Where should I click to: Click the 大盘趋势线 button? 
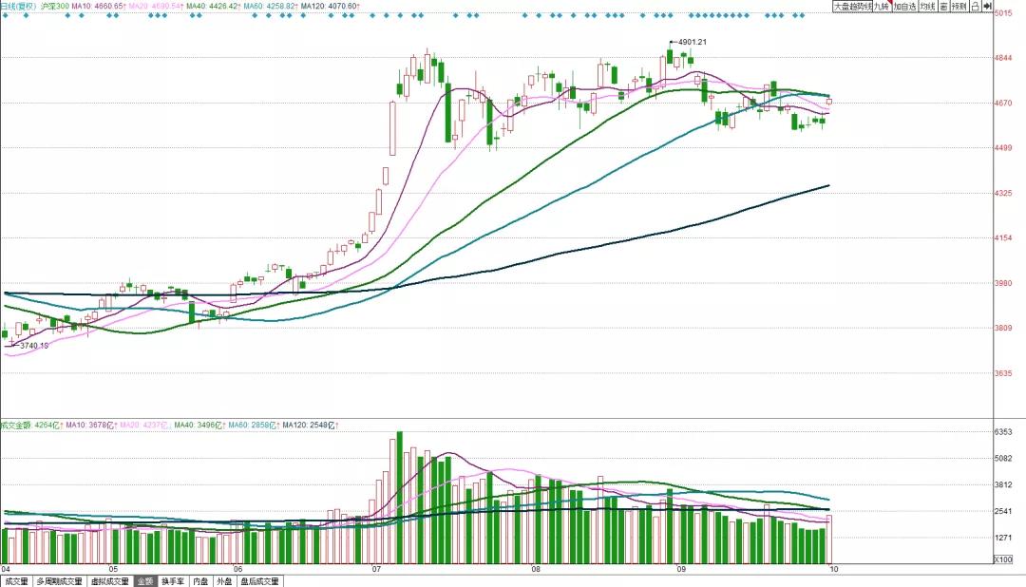coord(852,6)
